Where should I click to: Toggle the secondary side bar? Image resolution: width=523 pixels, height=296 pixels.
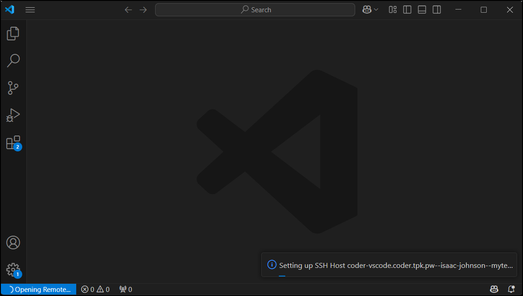tap(437, 10)
